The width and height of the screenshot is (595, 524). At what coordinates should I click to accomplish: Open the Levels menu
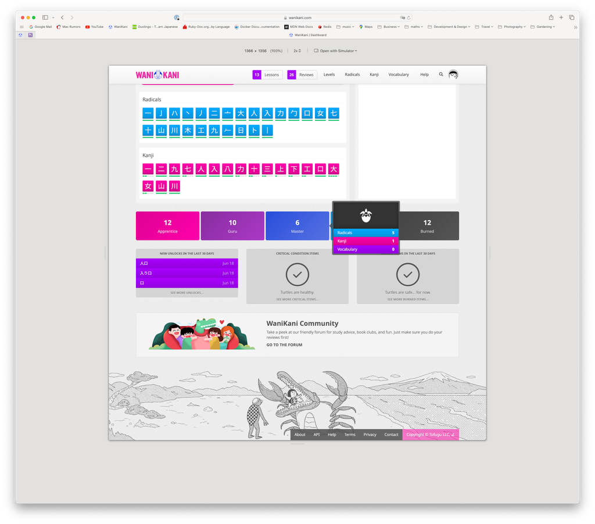pos(329,74)
